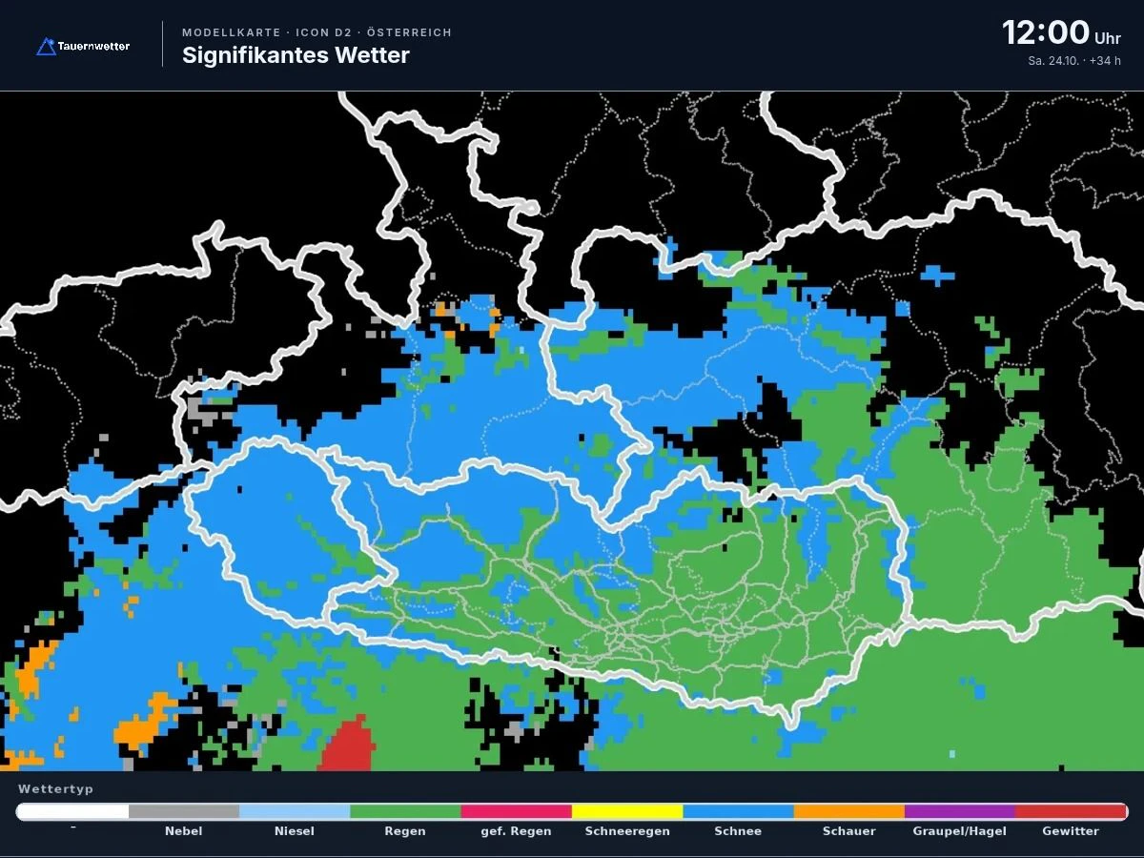
Task: Click the 'gef. Regen' legend label
Action: click(x=516, y=831)
